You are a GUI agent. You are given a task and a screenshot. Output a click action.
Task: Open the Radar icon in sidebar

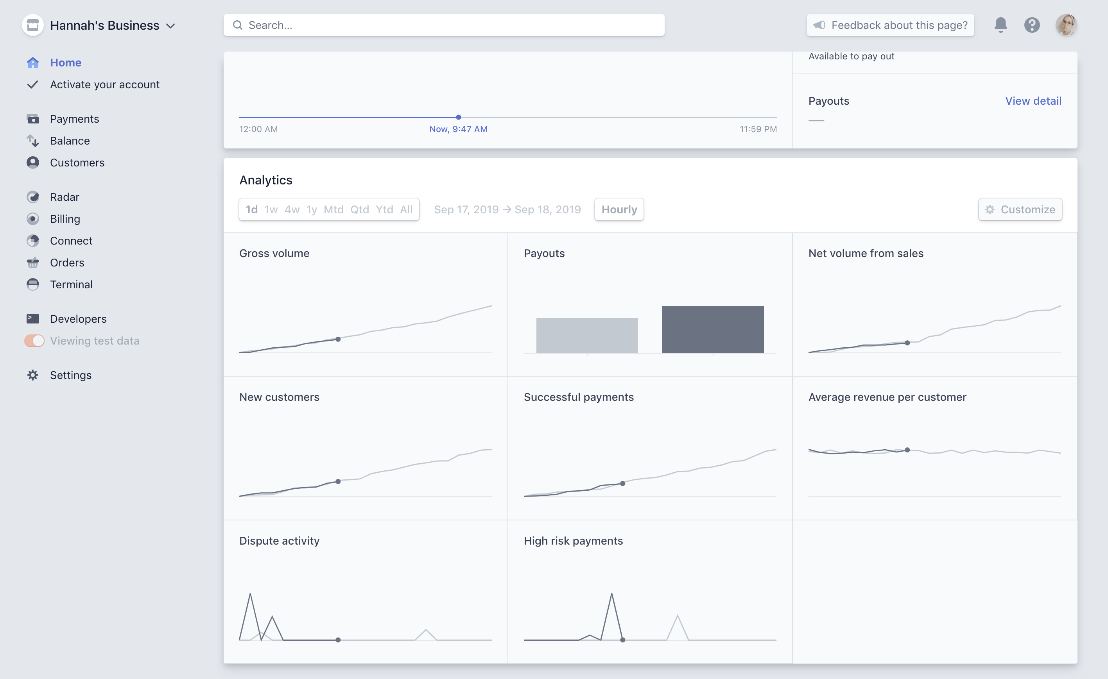coord(32,197)
